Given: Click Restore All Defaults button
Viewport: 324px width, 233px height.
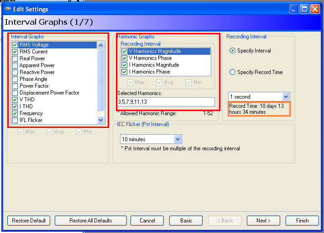Looking at the screenshot, I should [91, 221].
